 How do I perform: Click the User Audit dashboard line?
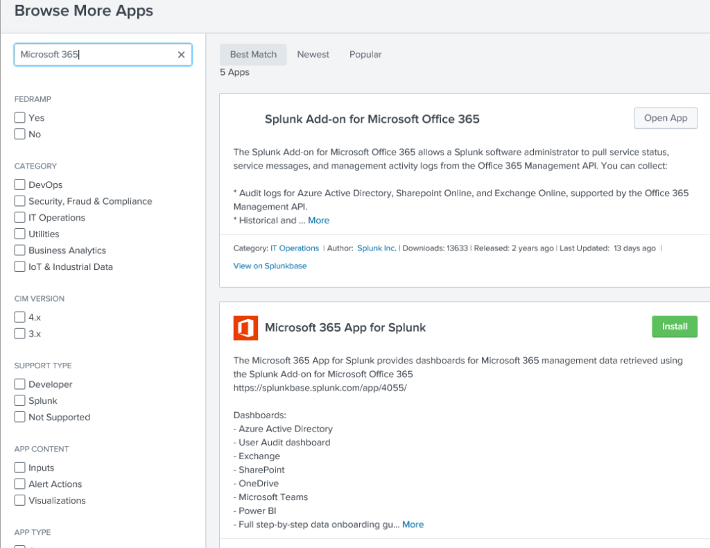pyautogui.click(x=282, y=443)
